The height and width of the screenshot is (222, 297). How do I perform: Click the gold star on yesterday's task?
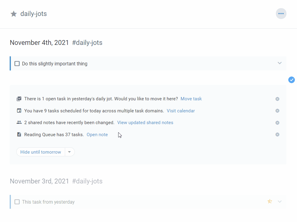point(270,202)
